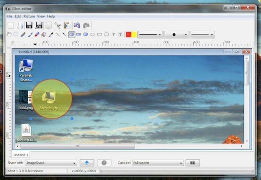Select the hand pan tool
The image size is (261, 180).
[x=9, y=35]
